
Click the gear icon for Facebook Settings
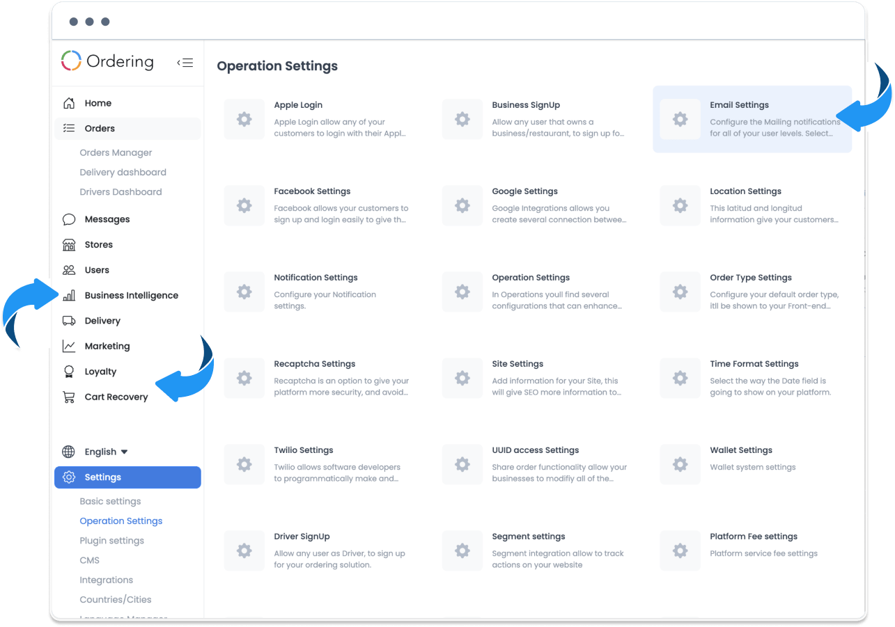point(244,205)
